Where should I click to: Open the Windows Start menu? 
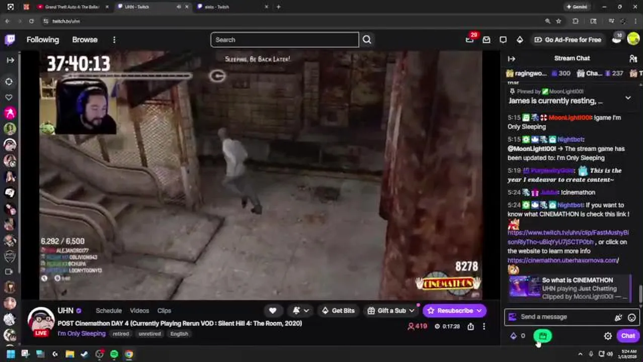click(x=10, y=354)
